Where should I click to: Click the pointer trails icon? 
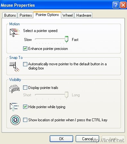click(x=14, y=89)
